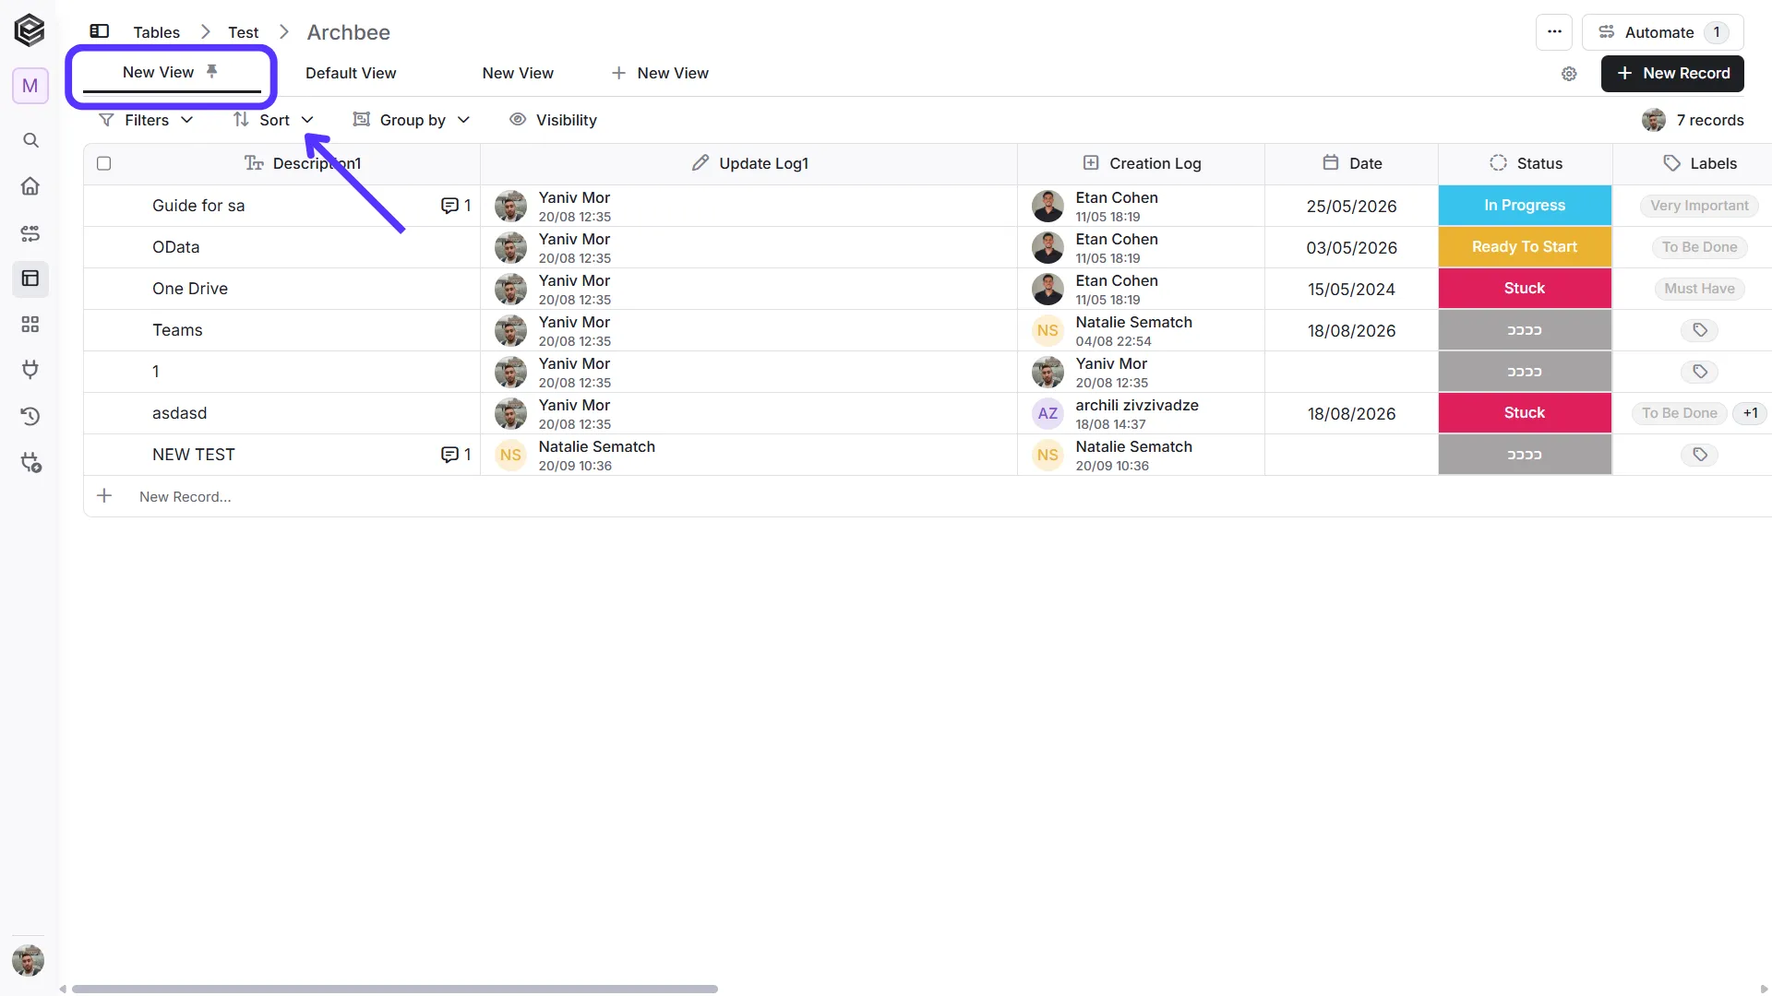This screenshot has height=996, width=1772.
Task: Open the Stuck status on One Drive row
Action: pos(1525,289)
